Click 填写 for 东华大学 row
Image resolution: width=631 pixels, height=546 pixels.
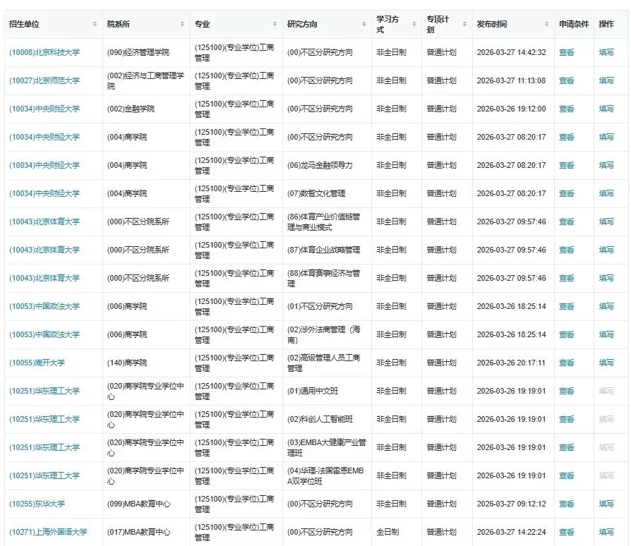pos(606,504)
